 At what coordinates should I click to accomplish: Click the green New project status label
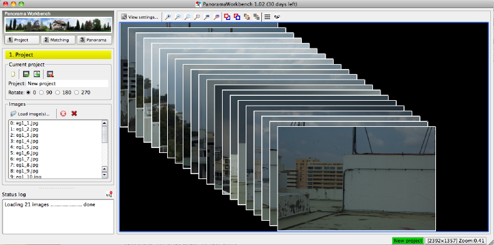pos(408,241)
